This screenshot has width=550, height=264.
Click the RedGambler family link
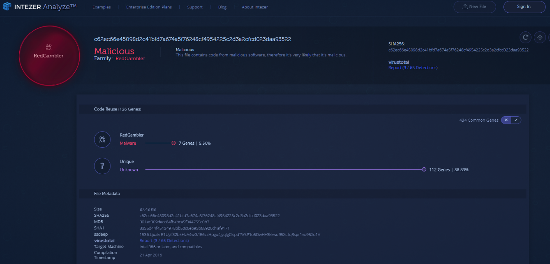pos(130,59)
